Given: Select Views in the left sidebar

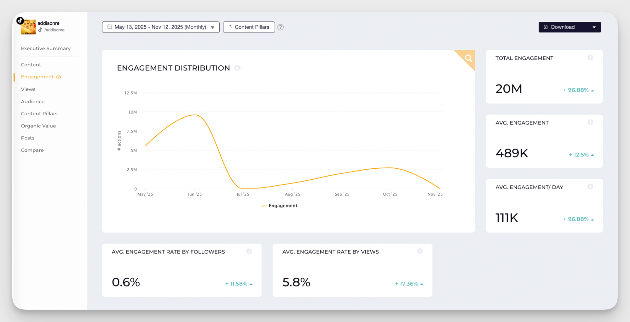Looking at the screenshot, I should [28, 89].
